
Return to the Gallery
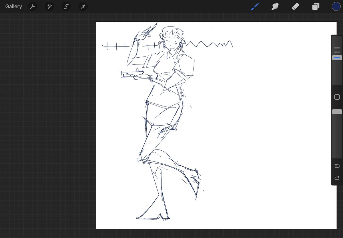13,6
